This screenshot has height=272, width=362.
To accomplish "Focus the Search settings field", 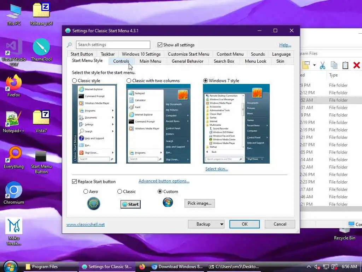I will tap(113, 45).
